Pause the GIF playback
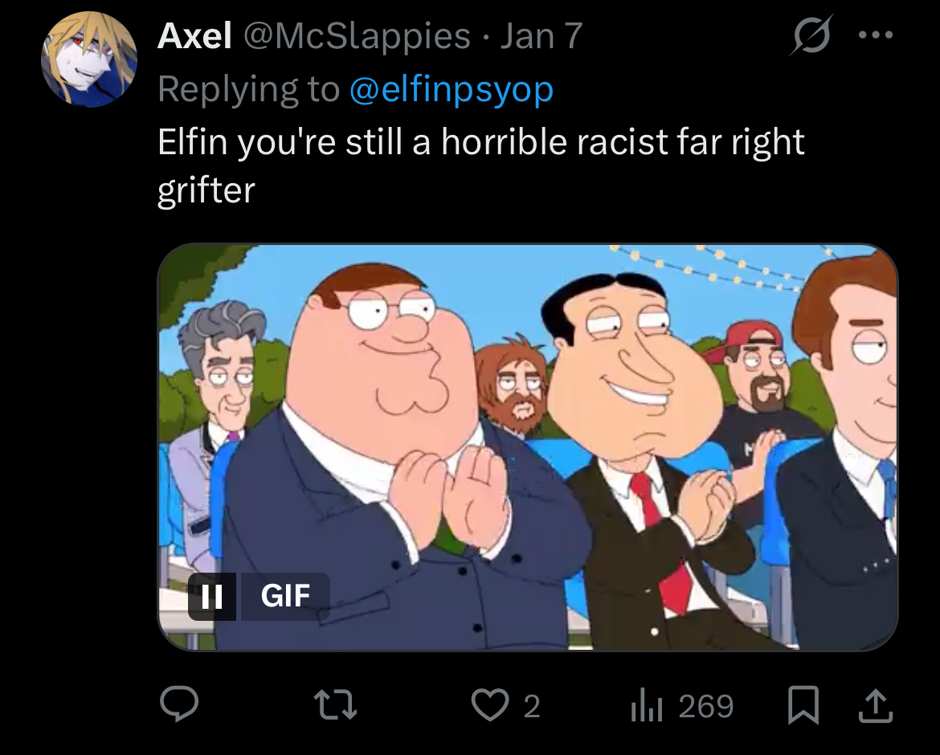 point(211,596)
